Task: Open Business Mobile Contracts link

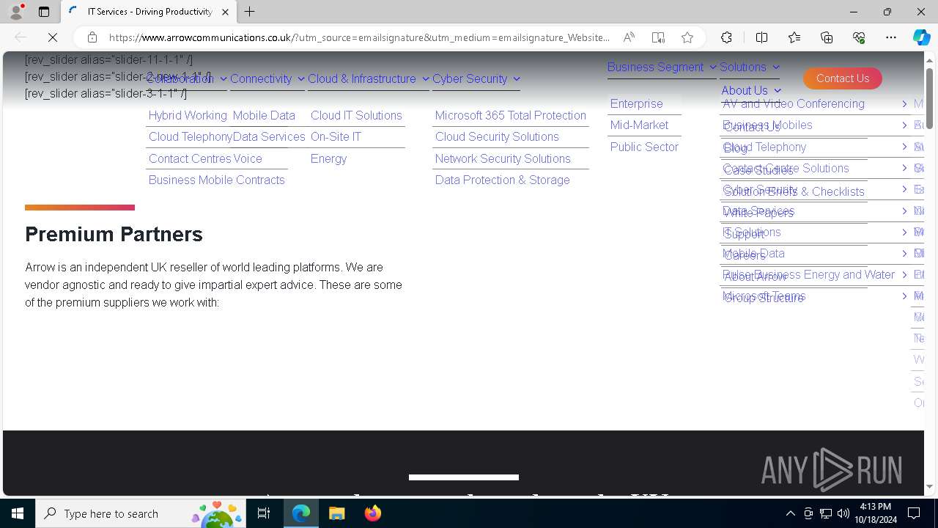Action: point(216,180)
